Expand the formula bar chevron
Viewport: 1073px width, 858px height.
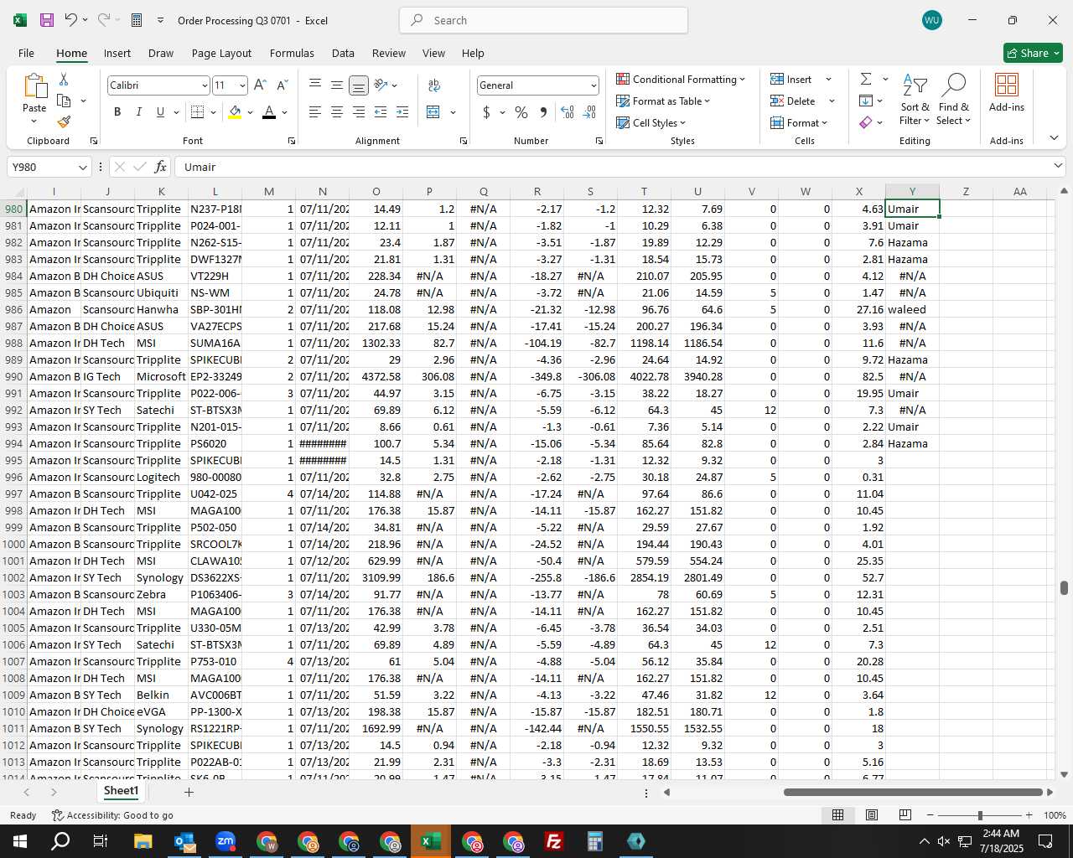[x=1058, y=166]
